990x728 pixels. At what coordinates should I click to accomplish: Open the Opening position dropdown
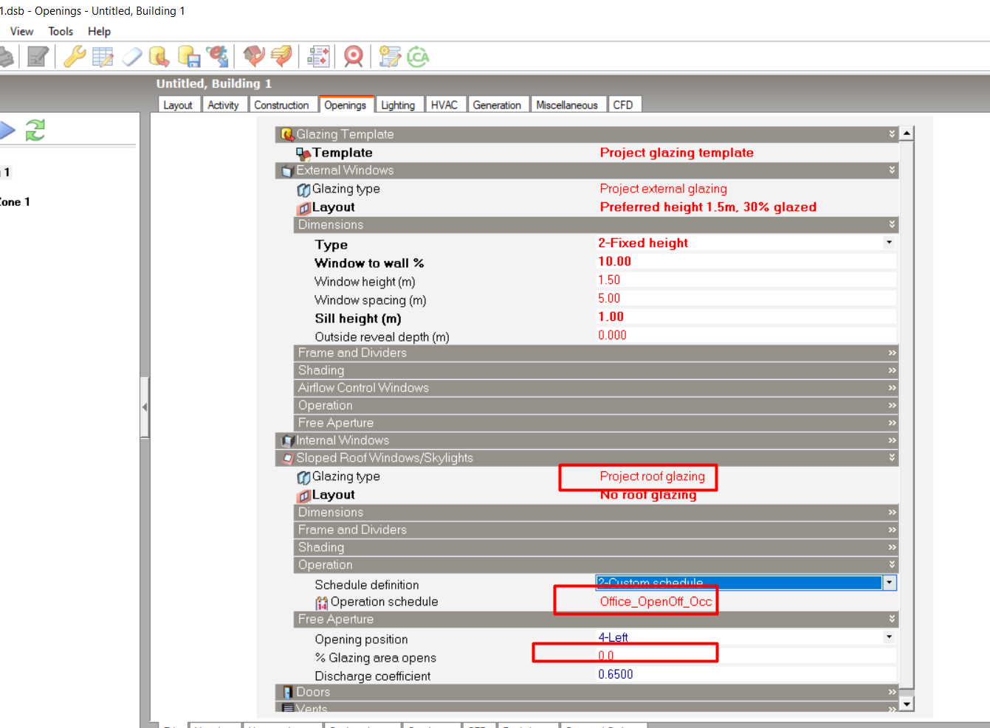tap(889, 637)
